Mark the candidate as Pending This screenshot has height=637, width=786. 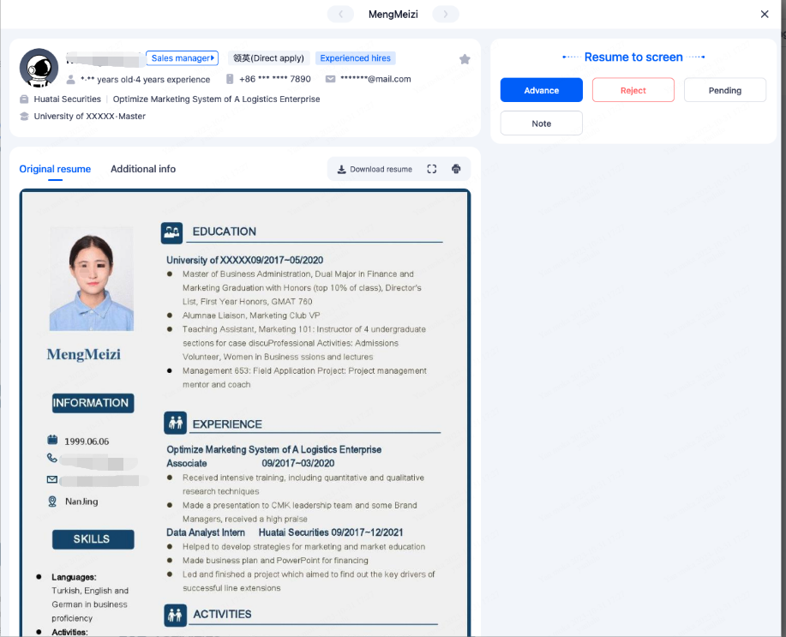(x=725, y=90)
